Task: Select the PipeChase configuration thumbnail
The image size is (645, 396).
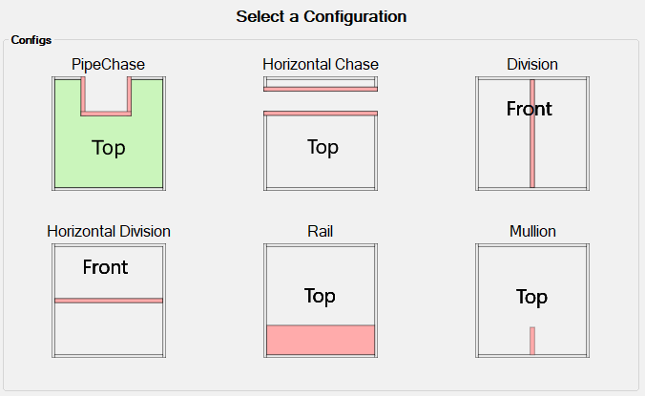Action: tap(109, 134)
